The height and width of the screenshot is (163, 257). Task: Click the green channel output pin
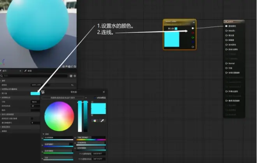coord(193,38)
